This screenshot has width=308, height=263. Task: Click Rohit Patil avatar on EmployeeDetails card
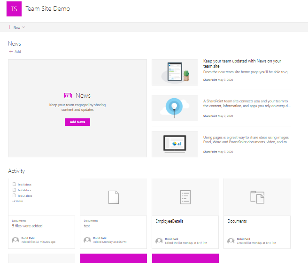(159, 241)
